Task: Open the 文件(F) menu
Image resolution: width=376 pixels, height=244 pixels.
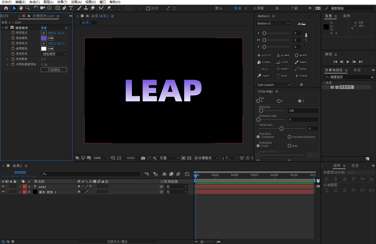Action: (x=7, y=2)
